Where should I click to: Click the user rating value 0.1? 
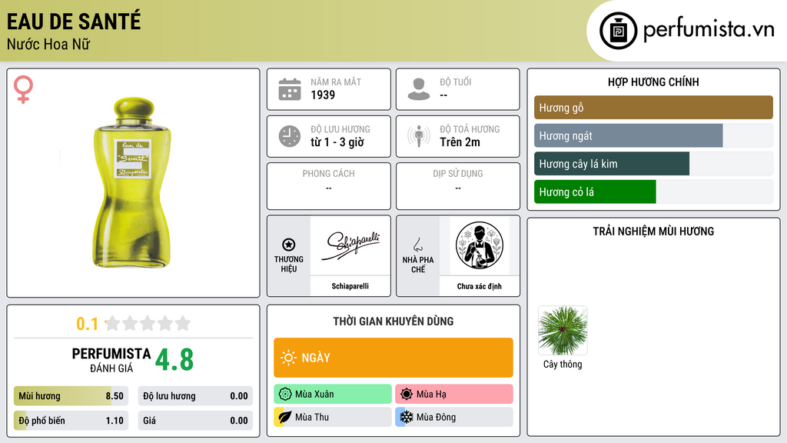point(88,324)
